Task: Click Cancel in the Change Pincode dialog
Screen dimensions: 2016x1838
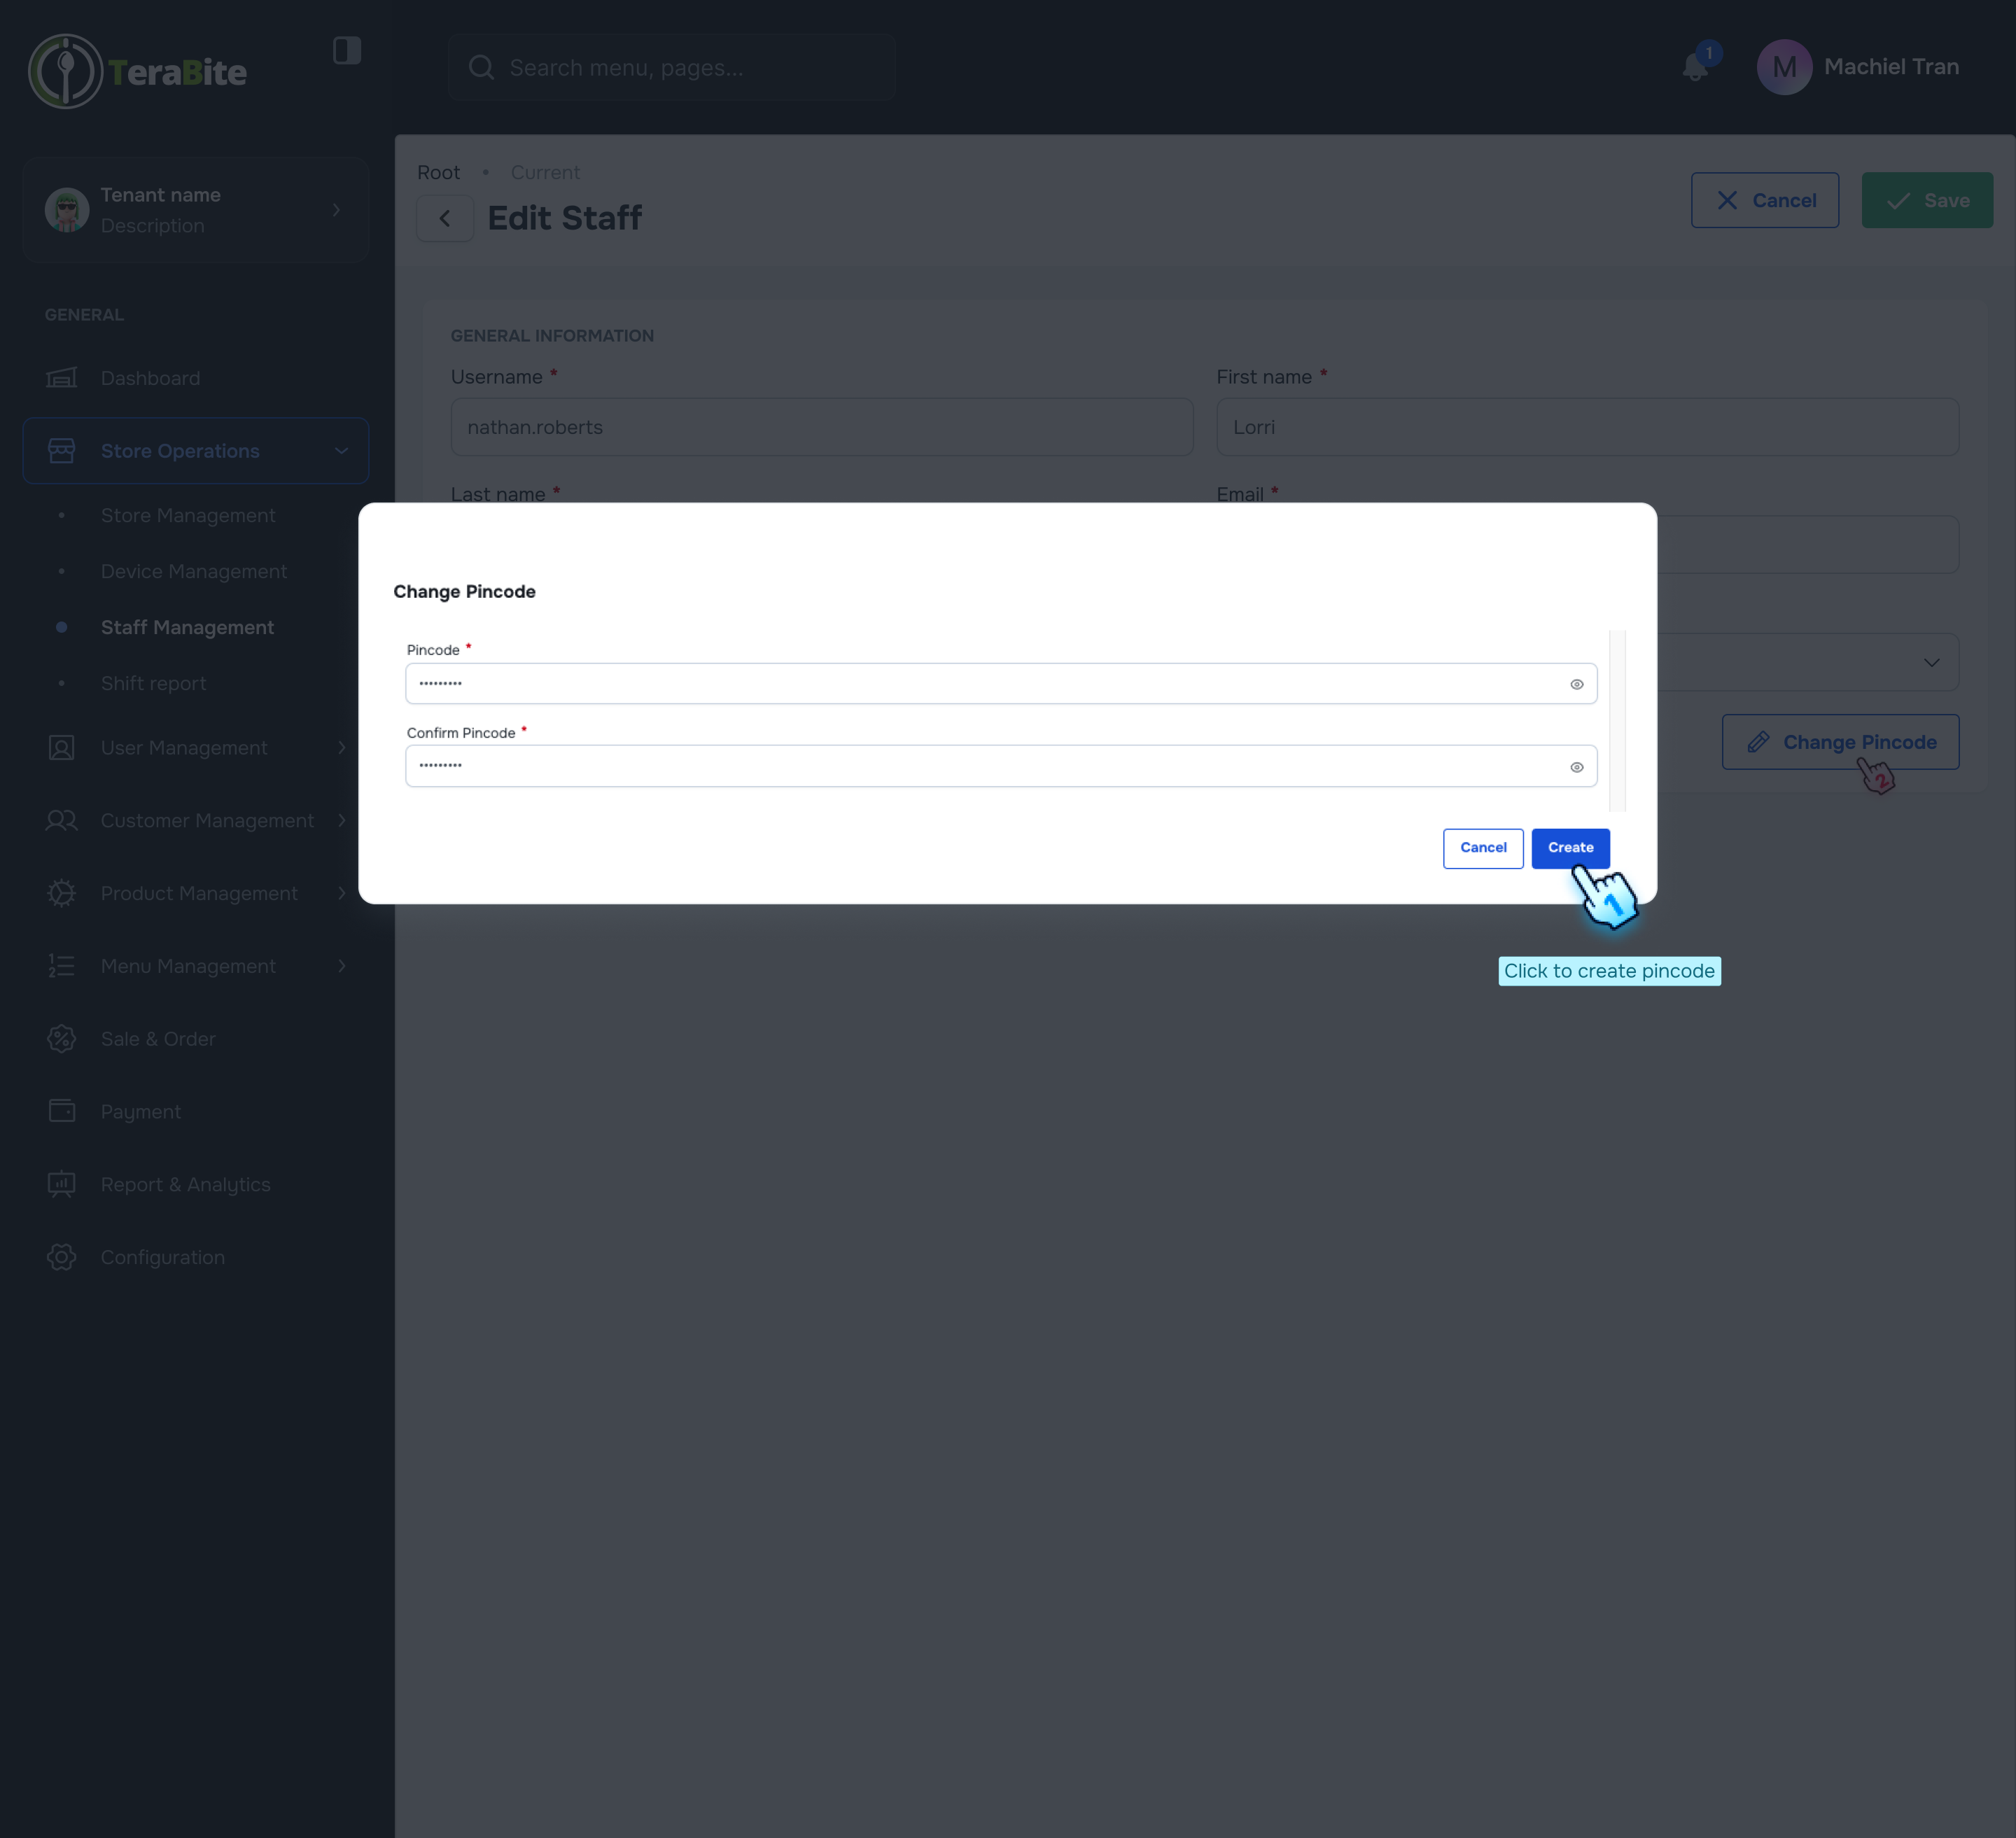Action: point(1482,847)
